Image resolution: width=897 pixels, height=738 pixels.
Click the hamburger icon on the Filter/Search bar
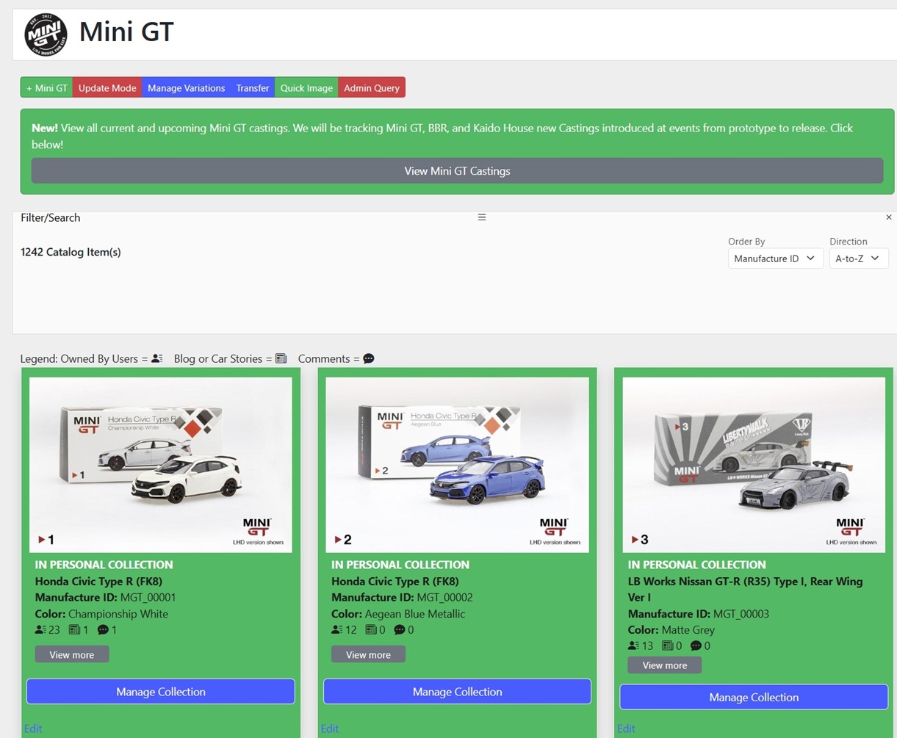coord(481,217)
